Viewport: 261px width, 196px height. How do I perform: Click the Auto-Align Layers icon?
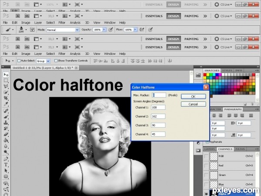click(170, 61)
